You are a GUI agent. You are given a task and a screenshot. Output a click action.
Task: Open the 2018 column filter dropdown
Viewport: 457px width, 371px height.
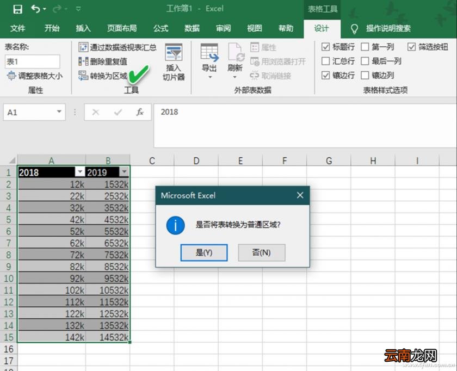click(79, 172)
